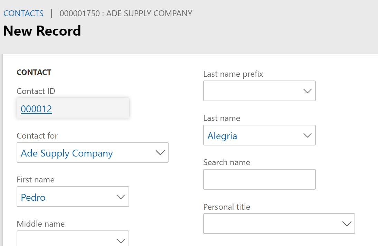Viewport: 378px width, 246px height.
Task: Open the Last name prefix dropdown arrow
Action: [x=307, y=91]
